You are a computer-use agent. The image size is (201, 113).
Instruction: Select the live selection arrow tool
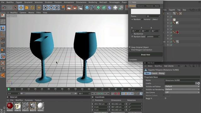click(15, 8)
